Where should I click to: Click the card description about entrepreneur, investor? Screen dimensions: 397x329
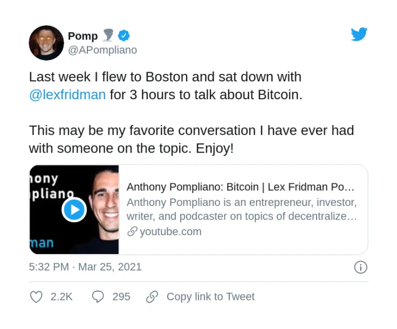pos(242,209)
